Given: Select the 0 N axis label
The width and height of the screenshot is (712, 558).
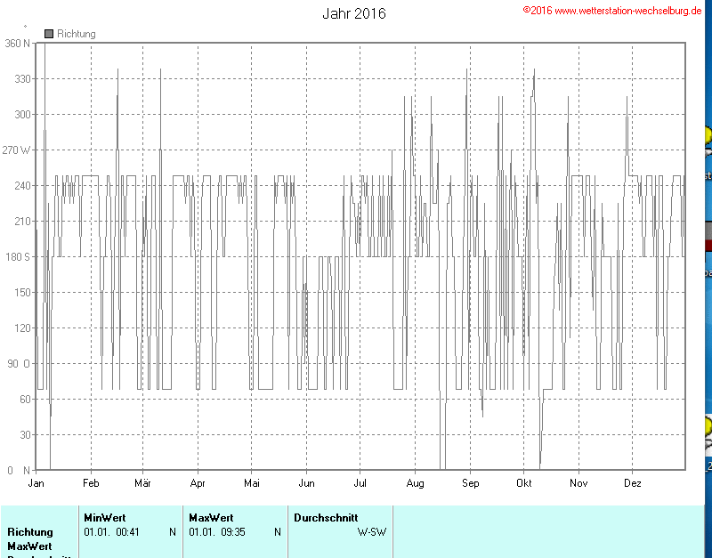Looking at the screenshot, I should [x=19, y=471].
